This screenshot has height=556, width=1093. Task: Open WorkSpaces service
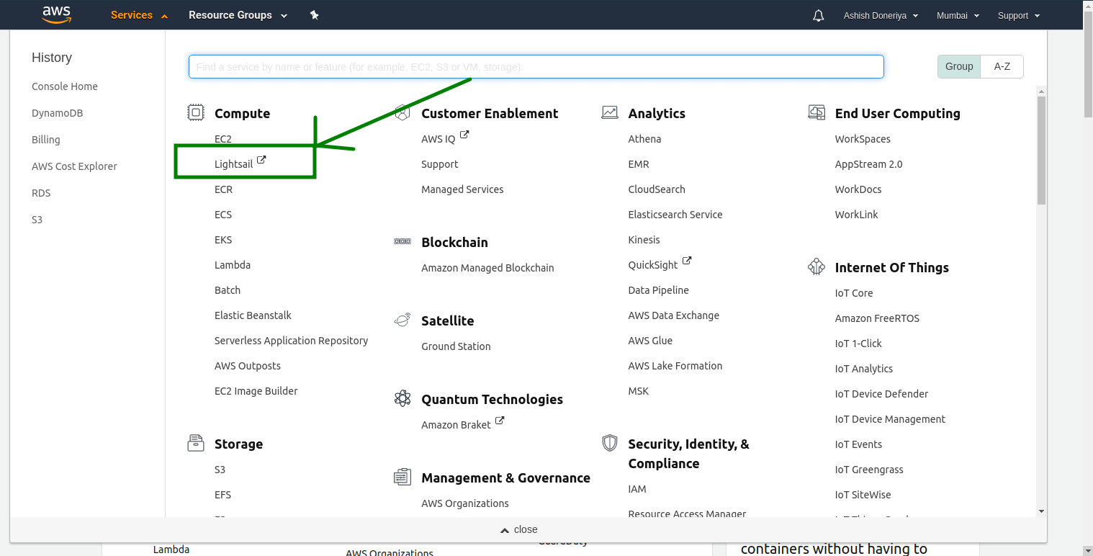tap(863, 139)
